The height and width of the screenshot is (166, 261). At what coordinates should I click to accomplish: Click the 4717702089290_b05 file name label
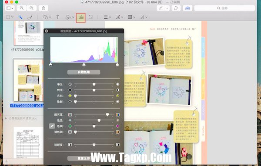click(27, 50)
